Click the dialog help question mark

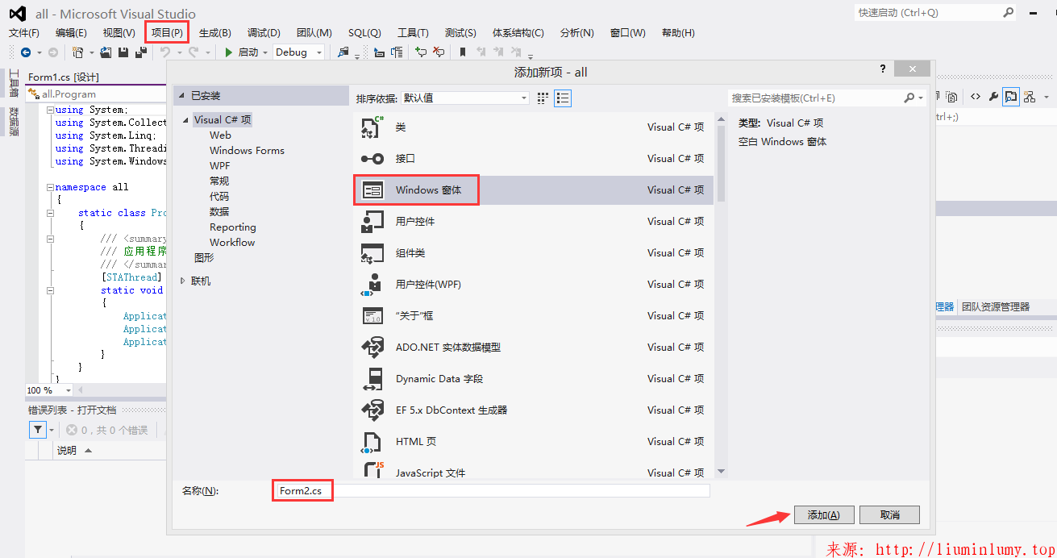pos(883,69)
